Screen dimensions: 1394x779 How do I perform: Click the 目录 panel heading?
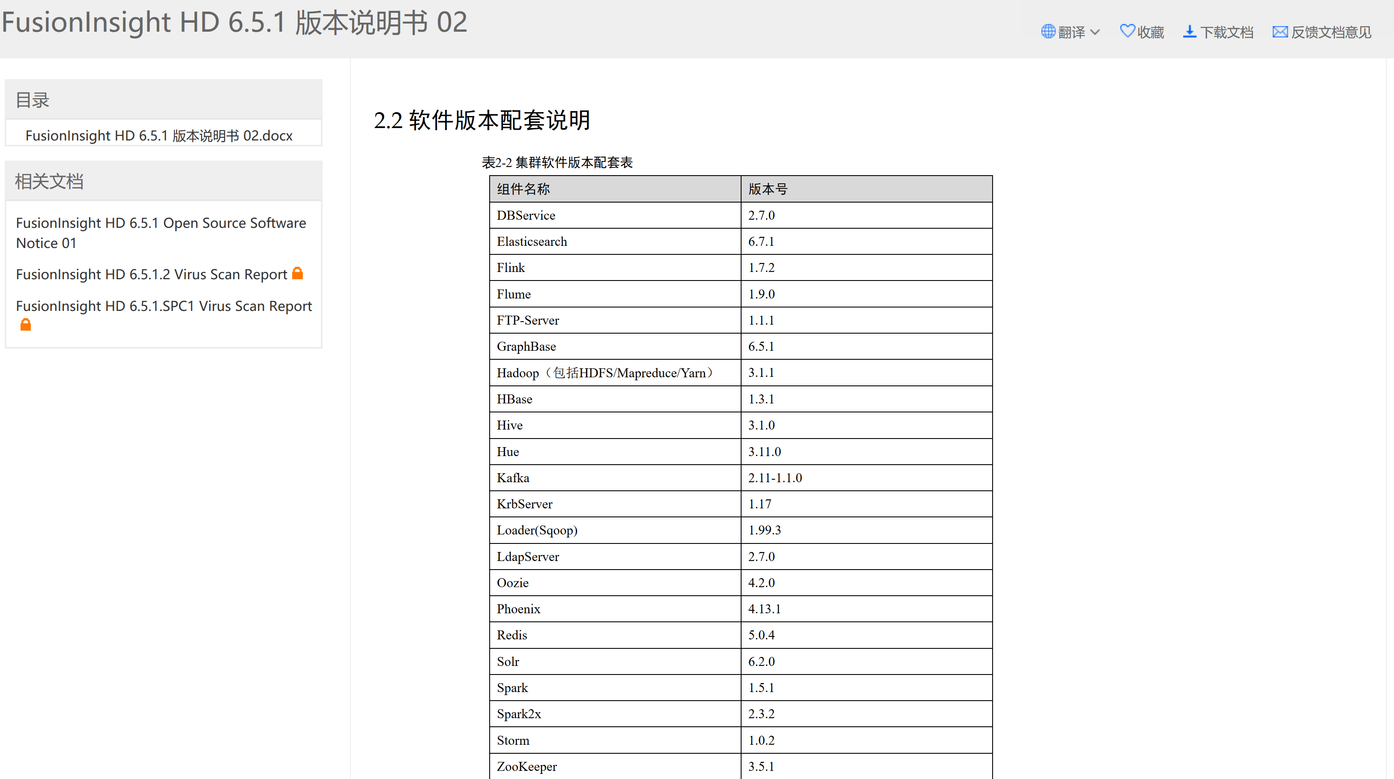(32, 99)
